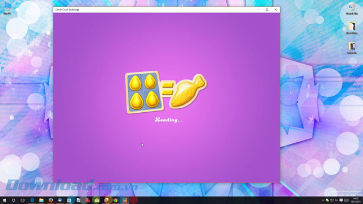Click the Candy Crush Soda Saga title text

coord(67,10)
